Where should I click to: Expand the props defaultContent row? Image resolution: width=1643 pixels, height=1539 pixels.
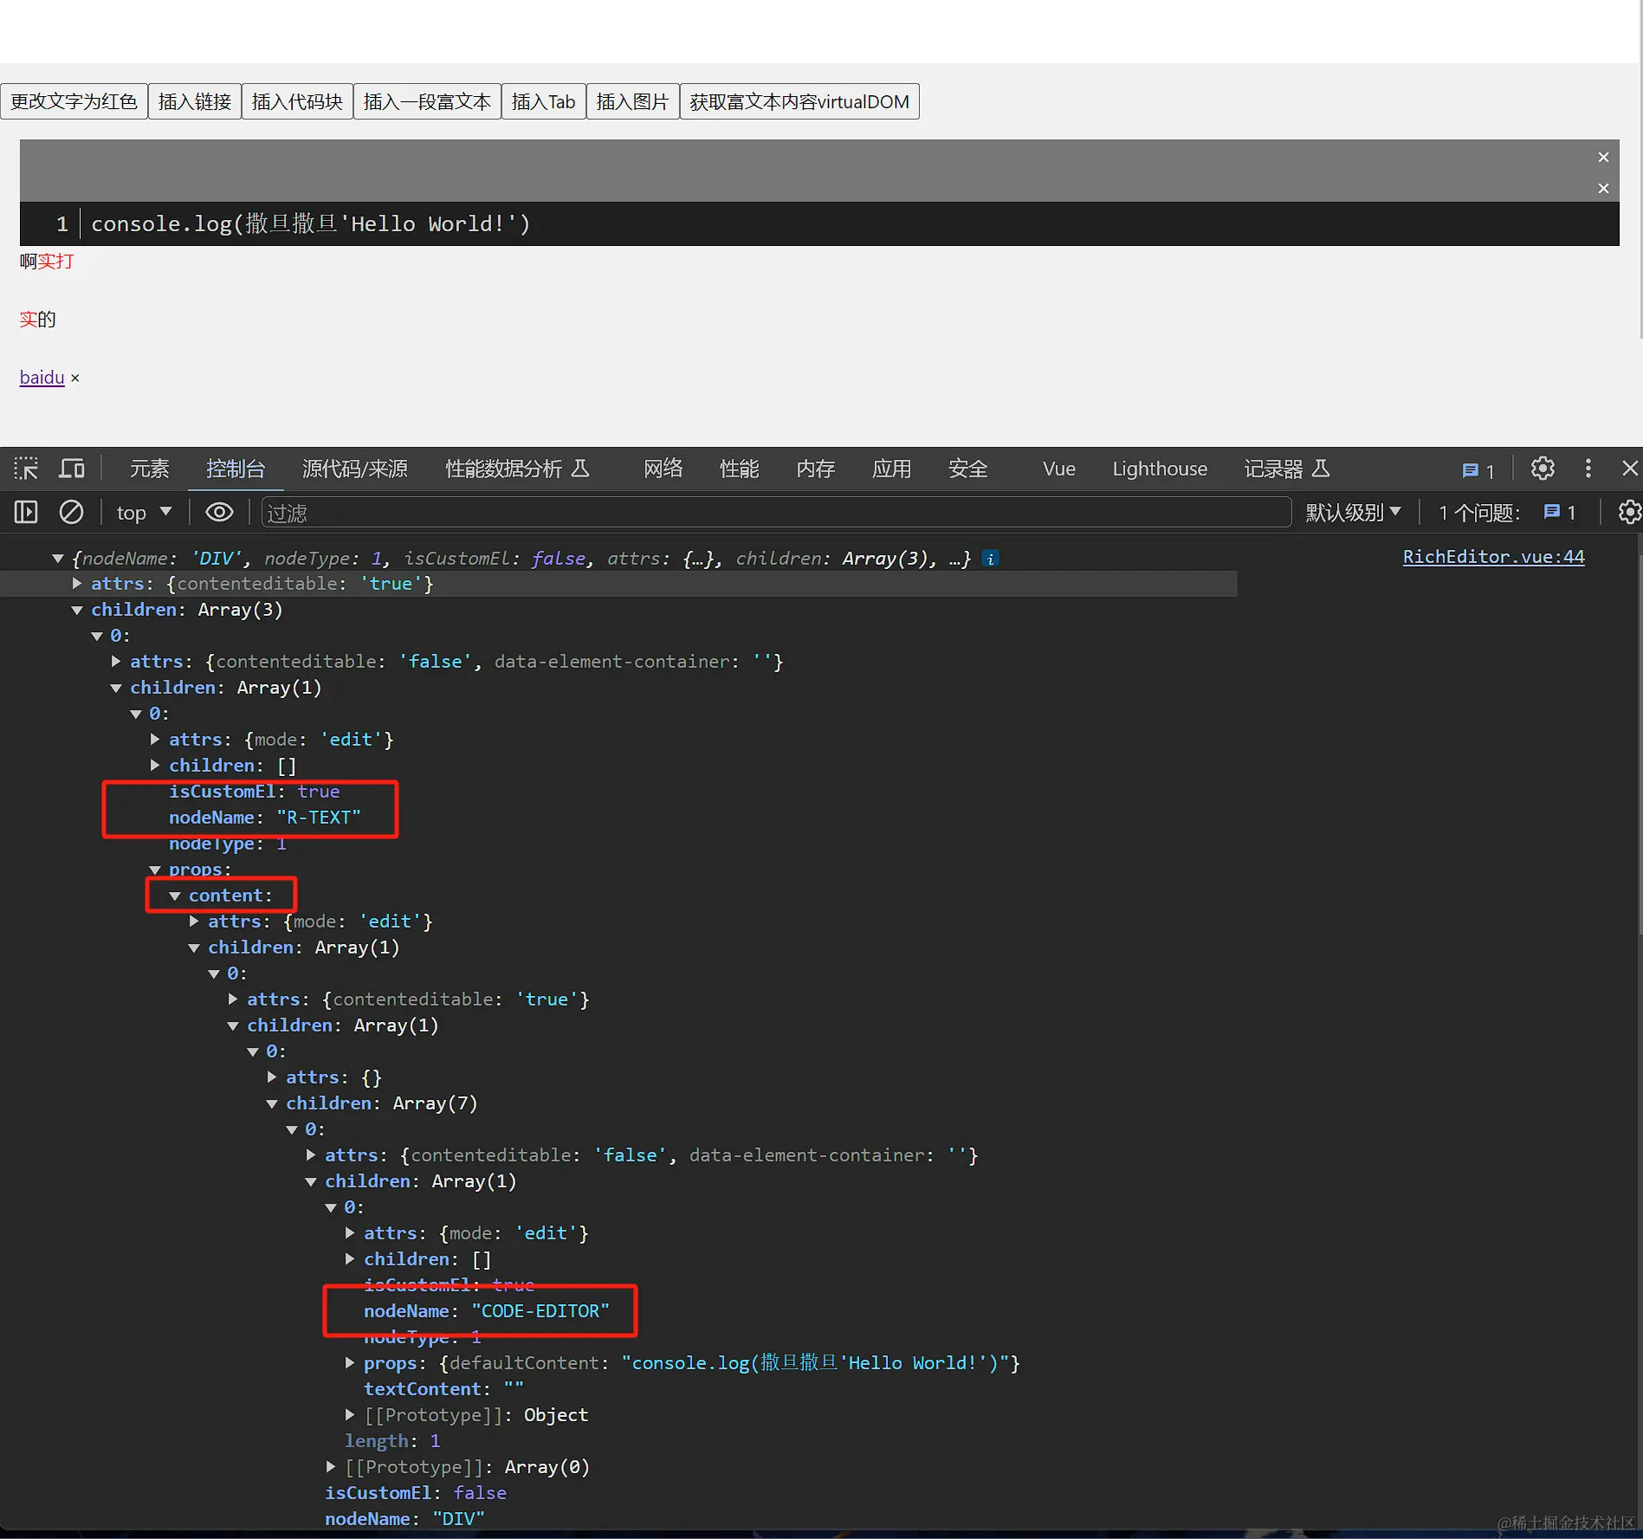click(x=350, y=1363)
